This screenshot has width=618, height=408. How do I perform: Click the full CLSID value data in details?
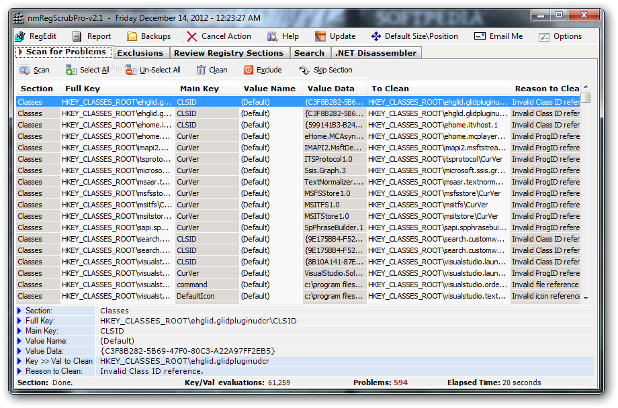tap(187, 351)
